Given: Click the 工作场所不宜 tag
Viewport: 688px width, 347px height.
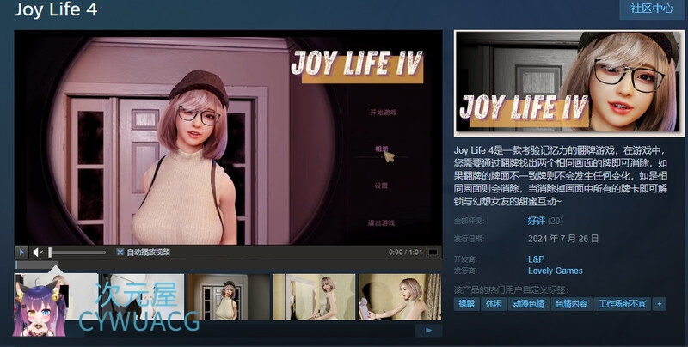Looking at the screenshot, I should pos(622,304).
